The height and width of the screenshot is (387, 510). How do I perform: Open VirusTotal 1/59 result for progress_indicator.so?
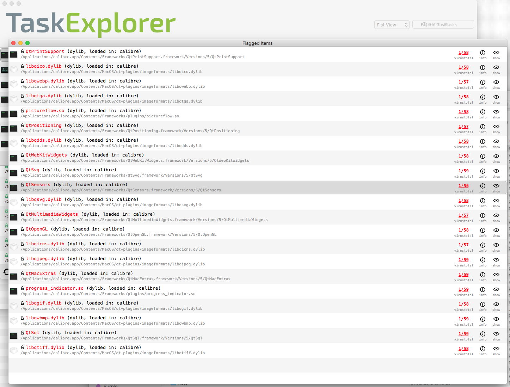[x=463, y=289]
